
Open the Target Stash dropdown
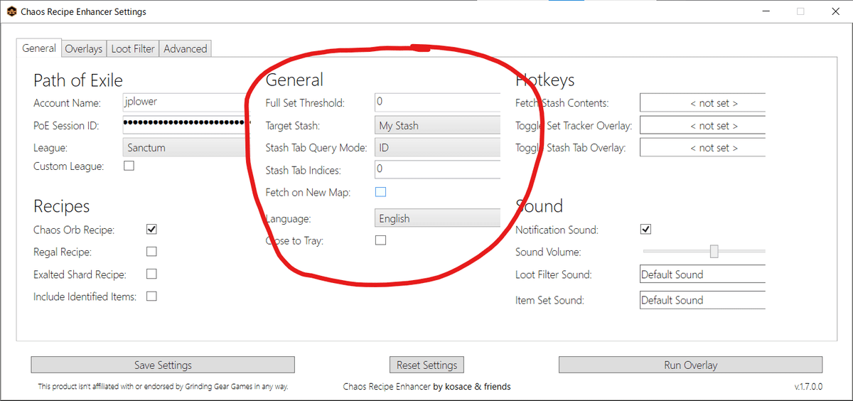(x=437, y=125)
